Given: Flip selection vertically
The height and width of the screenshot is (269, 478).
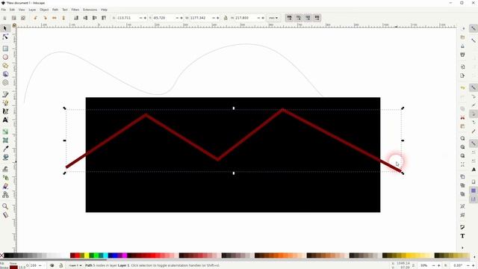Looking at the screenshot, I should [63, 18].
